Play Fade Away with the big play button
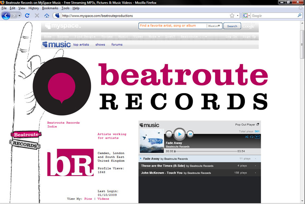This screenshot has height=204, width=305. coord(179,134)
